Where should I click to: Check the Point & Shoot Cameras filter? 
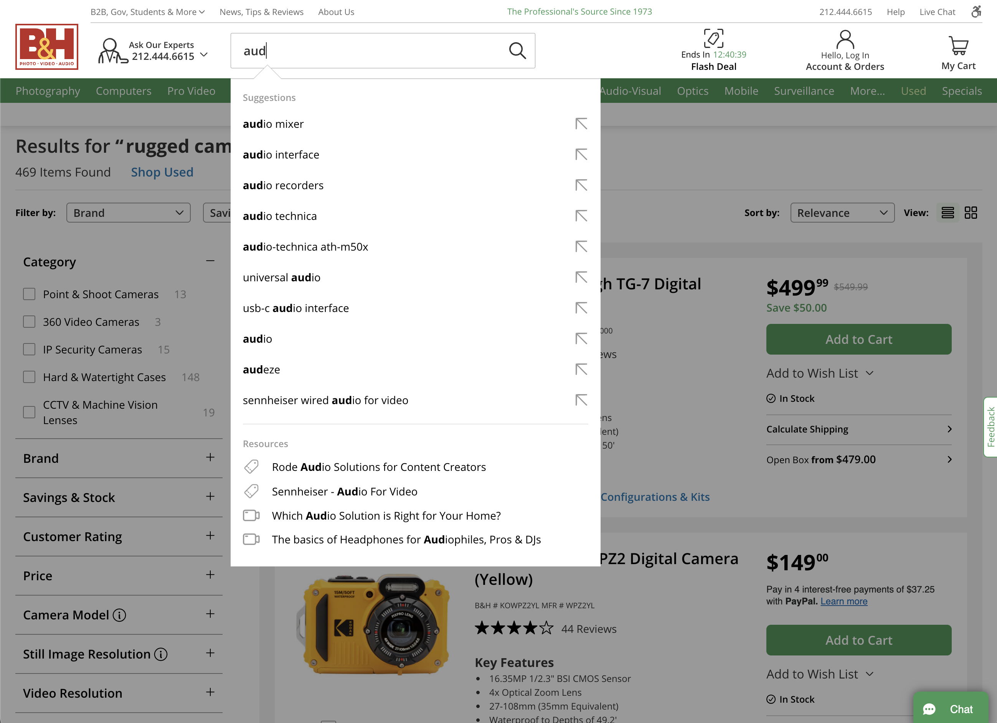click(x=29, y=294)
